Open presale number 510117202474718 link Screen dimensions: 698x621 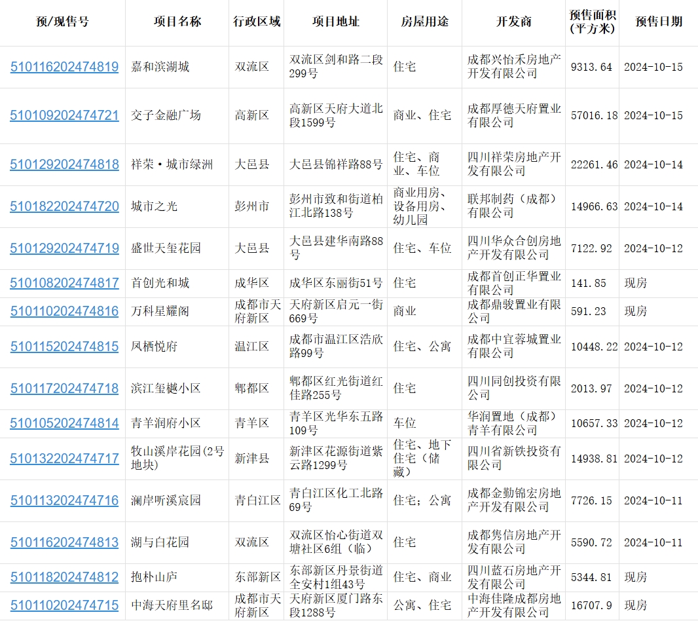pos(65,388)
